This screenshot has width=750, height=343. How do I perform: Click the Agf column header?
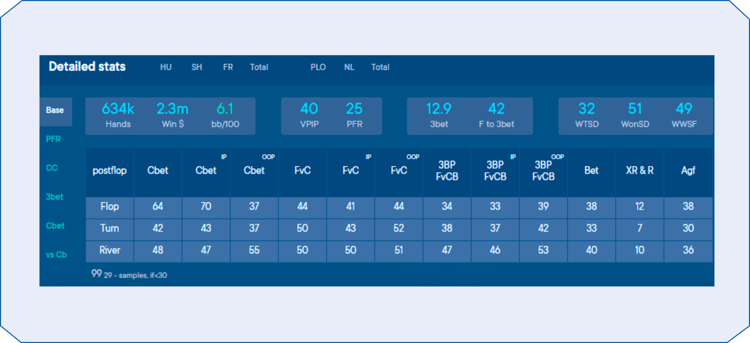pyautogui.click(x=688, y=170)
